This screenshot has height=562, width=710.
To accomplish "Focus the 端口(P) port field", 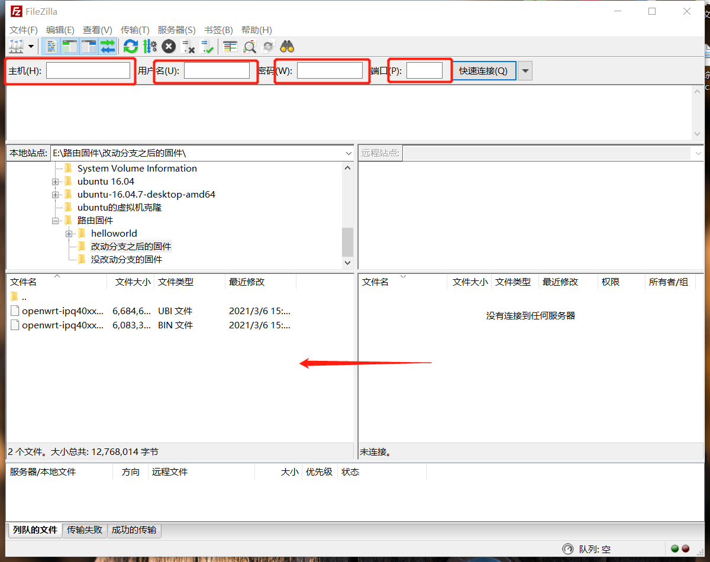I will pos(424,70).
